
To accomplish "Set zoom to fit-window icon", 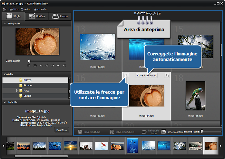I will tap(35, 65).
